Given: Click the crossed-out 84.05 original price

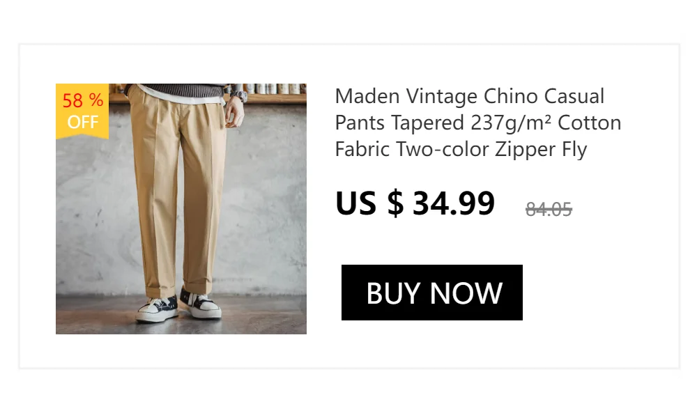Looking at the screenshot, I should point(549,209).
